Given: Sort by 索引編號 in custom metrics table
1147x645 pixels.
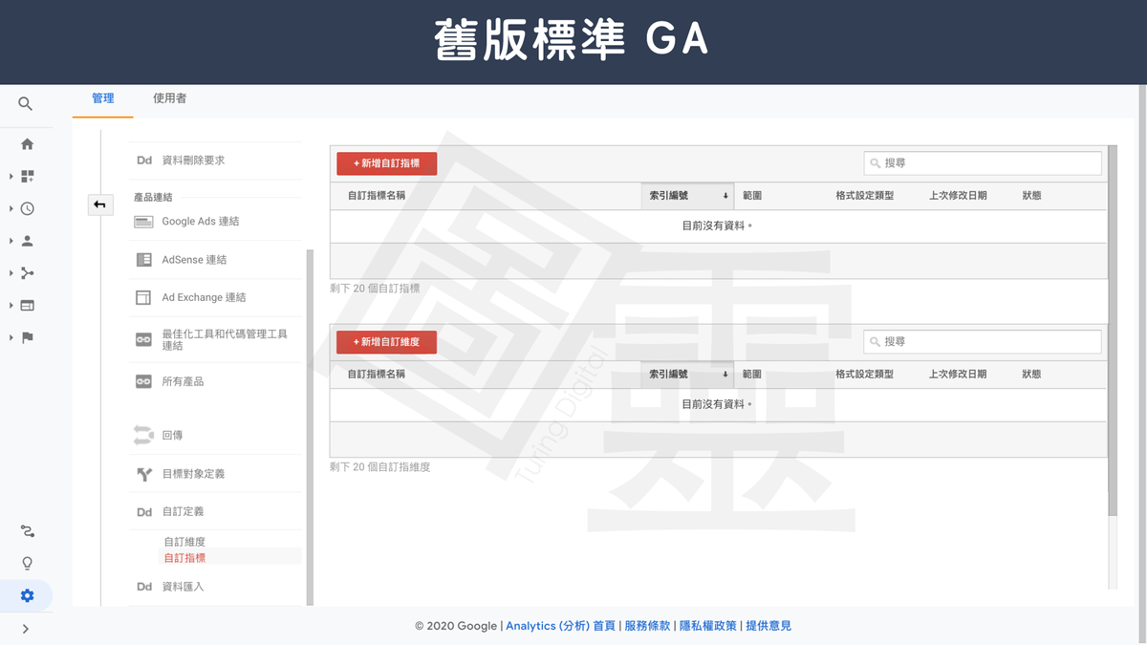Looking at the screenshot, I should click(x=688, y=196).
